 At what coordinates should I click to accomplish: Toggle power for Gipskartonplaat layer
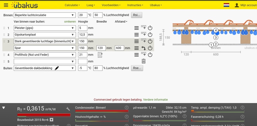pyautogui.click(x=150, y=35)
